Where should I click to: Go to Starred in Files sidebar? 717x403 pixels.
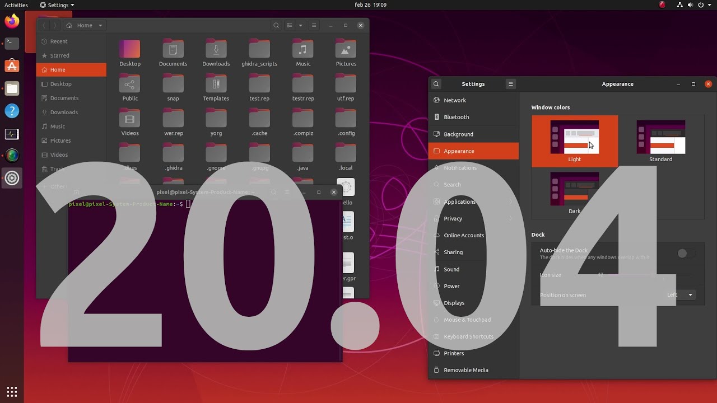[71, 55]
